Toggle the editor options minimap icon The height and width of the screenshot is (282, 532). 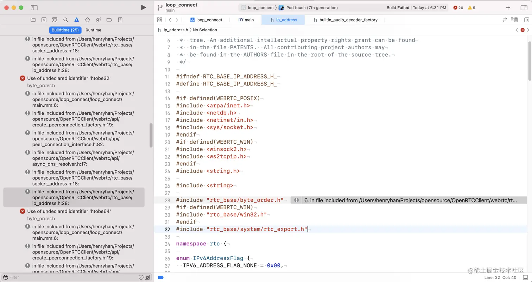(514, 20)
